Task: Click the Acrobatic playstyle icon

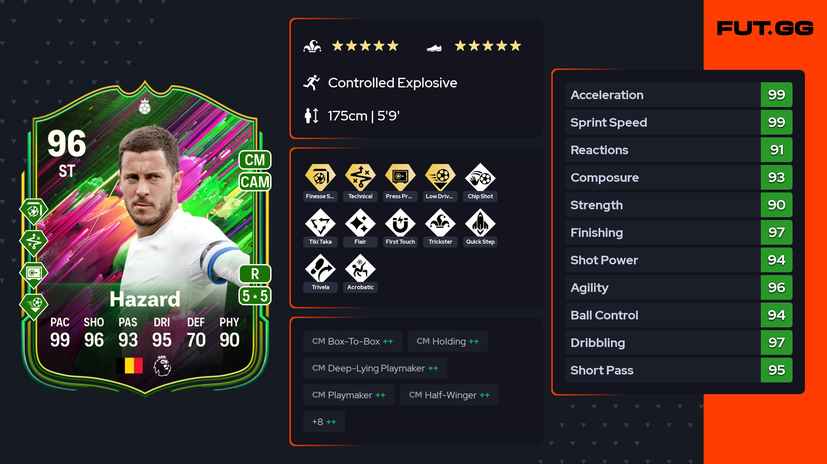Action: pyautogui.click(x=360, y=268)
